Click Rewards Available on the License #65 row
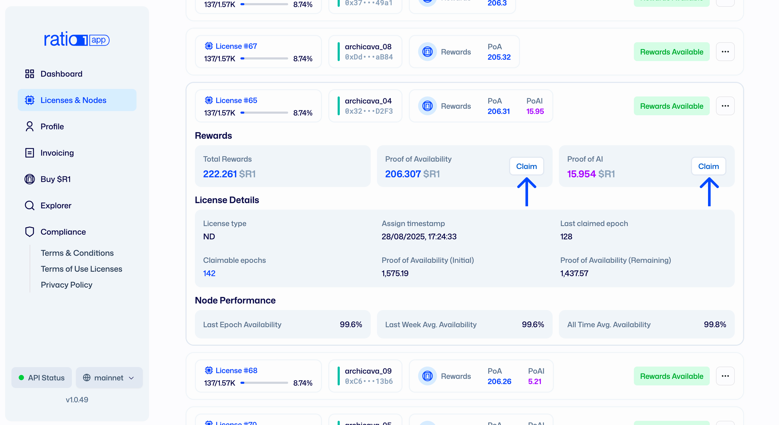The width and height of the screenshot is (779, 425). coord(672,106)
